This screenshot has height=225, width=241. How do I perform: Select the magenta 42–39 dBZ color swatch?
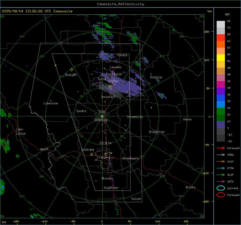click(x=221, y=85)
